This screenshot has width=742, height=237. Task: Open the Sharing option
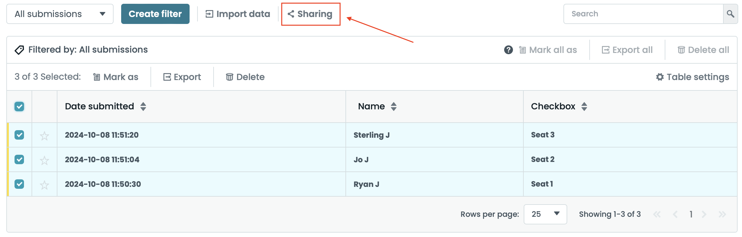tap(310, 14)
